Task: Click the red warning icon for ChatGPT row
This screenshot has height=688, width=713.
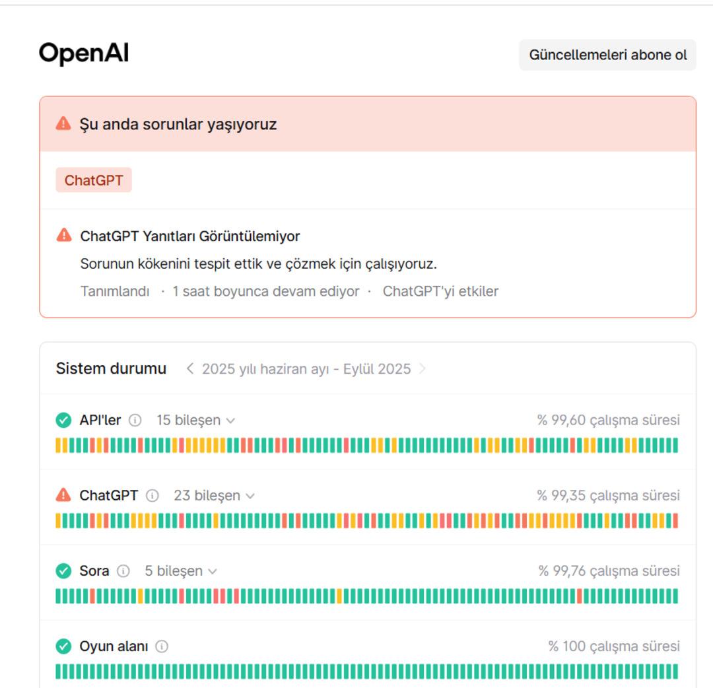Action: tap(63, 495)
